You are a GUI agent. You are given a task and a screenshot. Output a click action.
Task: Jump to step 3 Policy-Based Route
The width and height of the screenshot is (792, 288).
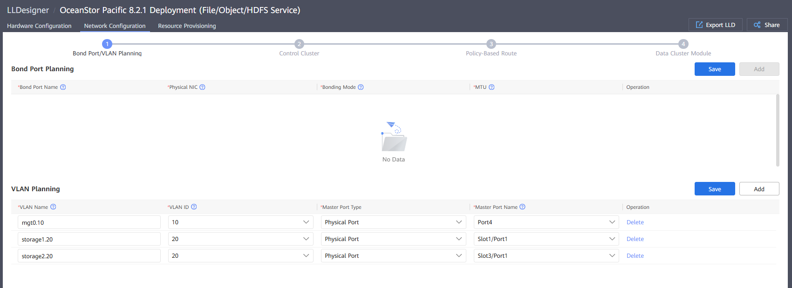pyautogui.click(x=491, y=44)
